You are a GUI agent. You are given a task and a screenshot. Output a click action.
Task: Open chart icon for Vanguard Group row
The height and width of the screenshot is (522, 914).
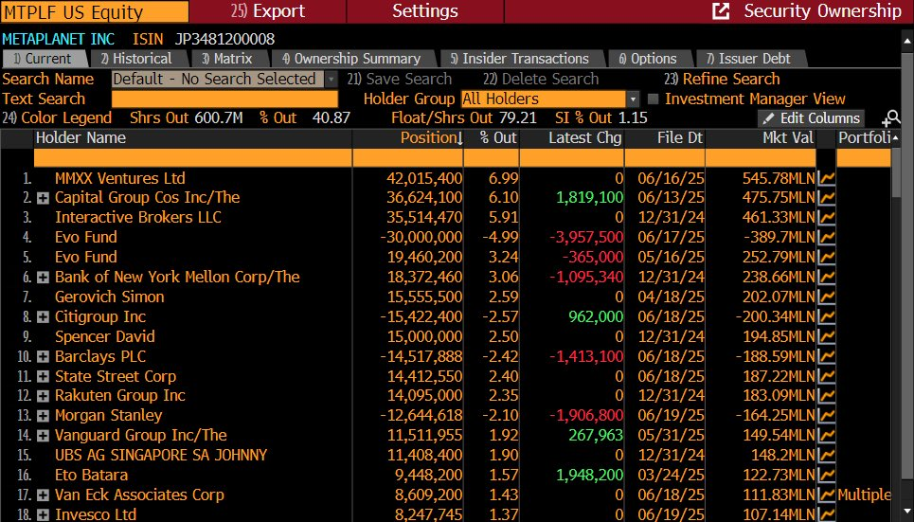click(826, 435)
